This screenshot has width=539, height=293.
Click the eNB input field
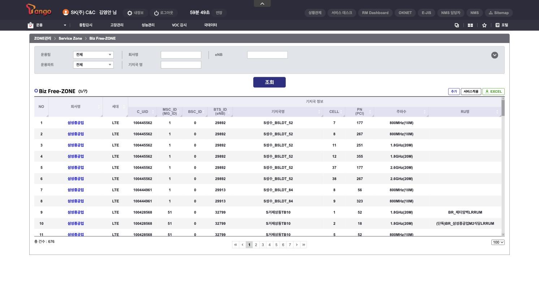[x=267, y=55]
